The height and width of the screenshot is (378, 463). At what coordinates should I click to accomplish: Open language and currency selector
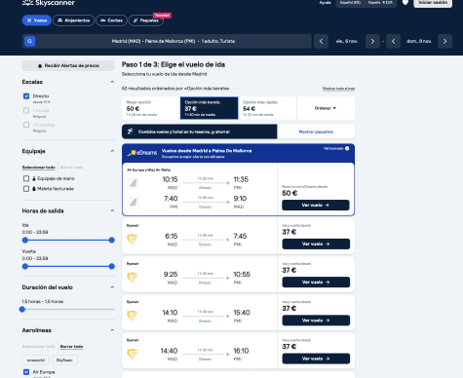(x=366, y=3)
